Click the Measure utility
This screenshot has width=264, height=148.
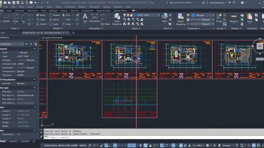(234, 18)
